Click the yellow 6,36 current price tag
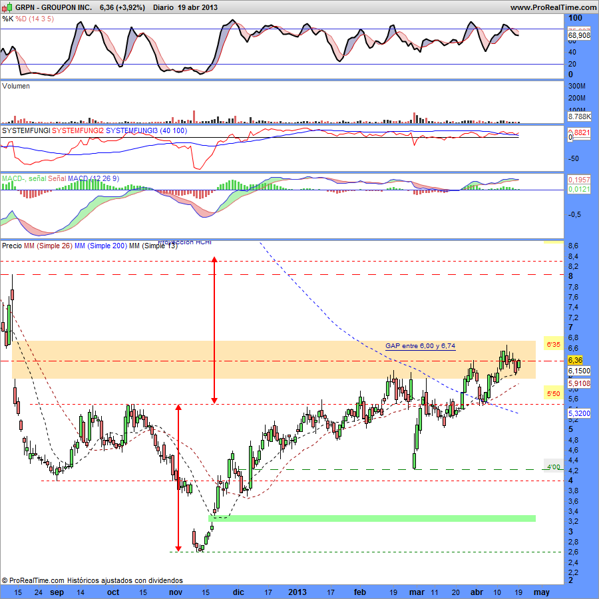Screen dimensions: 599x599 pos(575,360)
